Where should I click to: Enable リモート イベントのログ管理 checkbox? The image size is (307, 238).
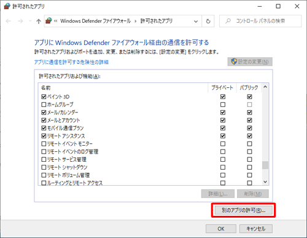pyautogui.click(x=44, y=152)
